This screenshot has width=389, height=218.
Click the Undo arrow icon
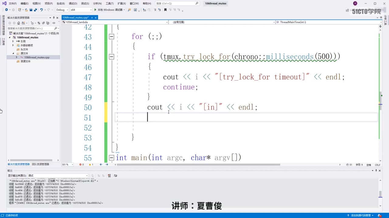click(41, 10)
